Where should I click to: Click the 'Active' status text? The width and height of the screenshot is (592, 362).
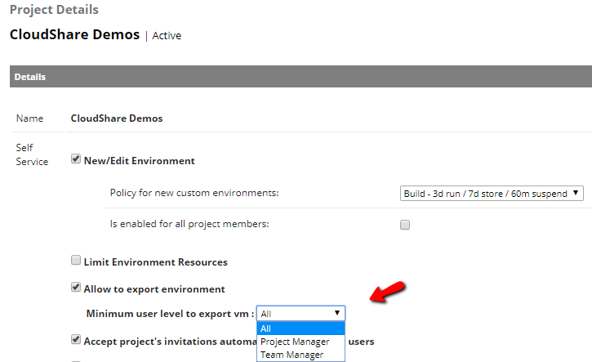[x=167, y=36]
